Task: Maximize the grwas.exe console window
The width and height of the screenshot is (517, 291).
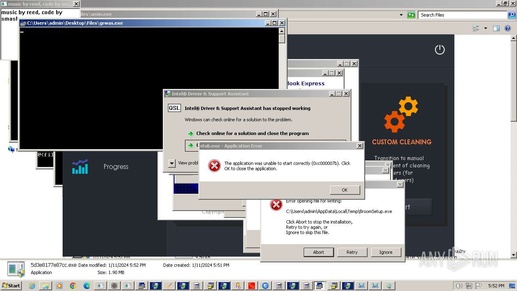Action: coord(275,23)
